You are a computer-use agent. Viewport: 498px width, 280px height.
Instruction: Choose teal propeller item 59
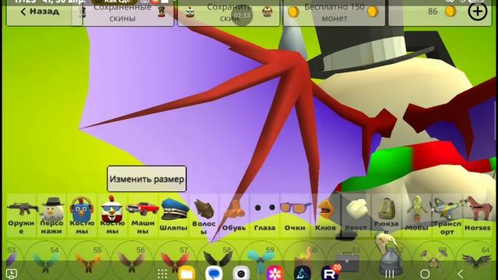(261, 261)
